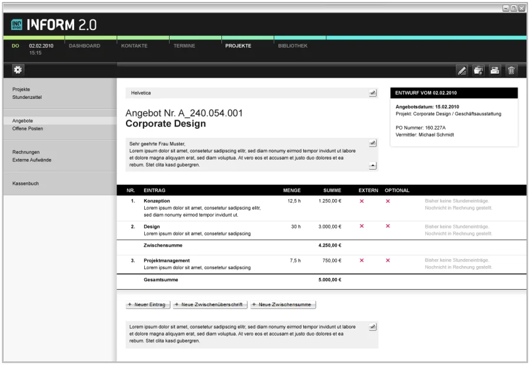The width and height of the screenshot is (530, 365).
Task: Select Rechnungen in the left sidebar
Action: (26, 152)
